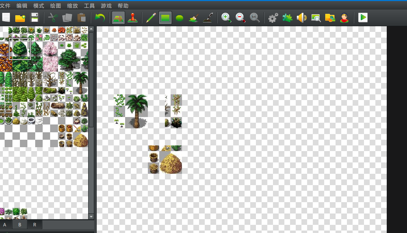Start the game playtest

click(363, 18)
